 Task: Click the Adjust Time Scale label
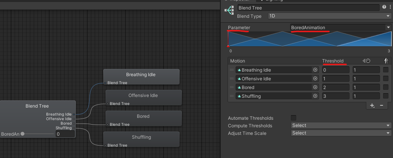point(247,133)
